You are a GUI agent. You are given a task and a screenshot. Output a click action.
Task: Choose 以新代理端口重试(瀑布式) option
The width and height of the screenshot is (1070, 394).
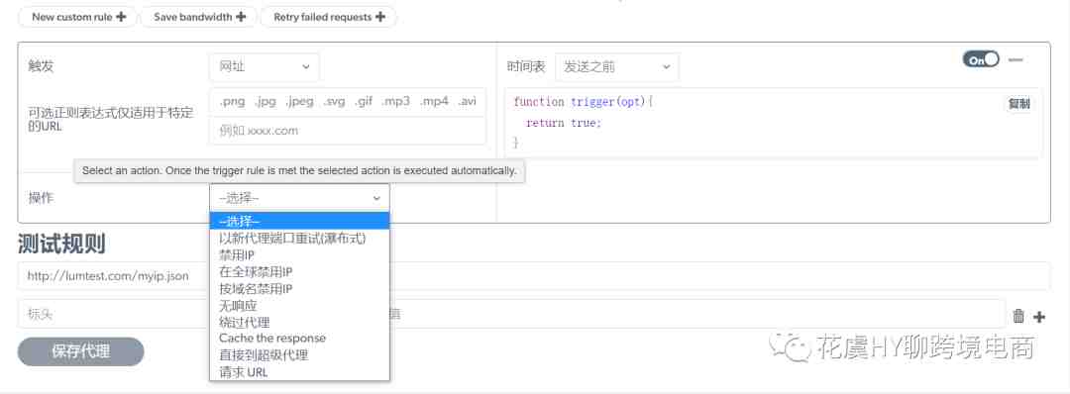pos(299,238)
